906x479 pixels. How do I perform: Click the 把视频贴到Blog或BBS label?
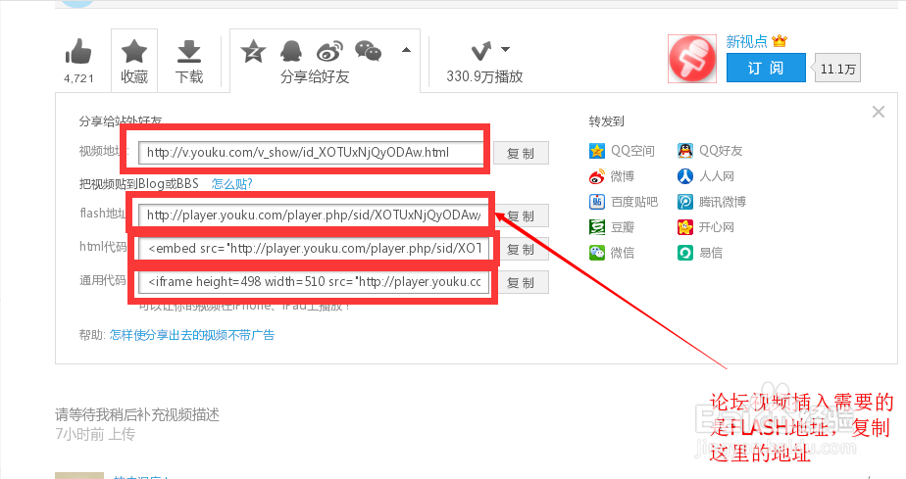(138, 183)
